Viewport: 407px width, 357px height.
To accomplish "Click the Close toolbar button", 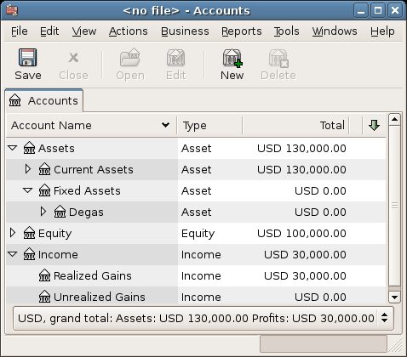I will [73, 65].
